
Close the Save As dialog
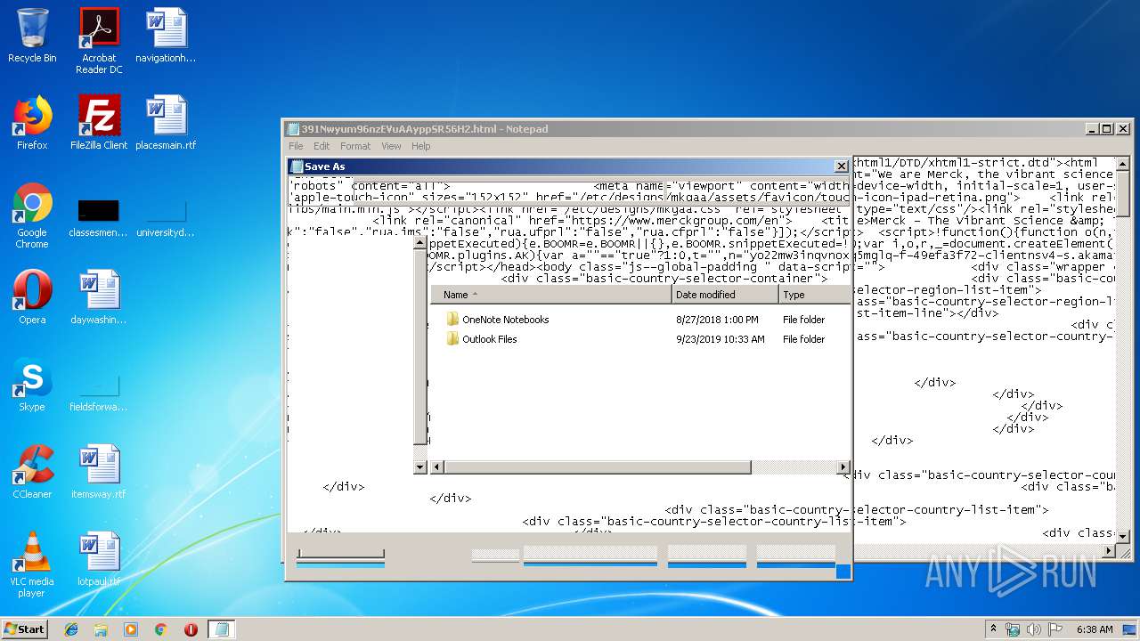841,166
